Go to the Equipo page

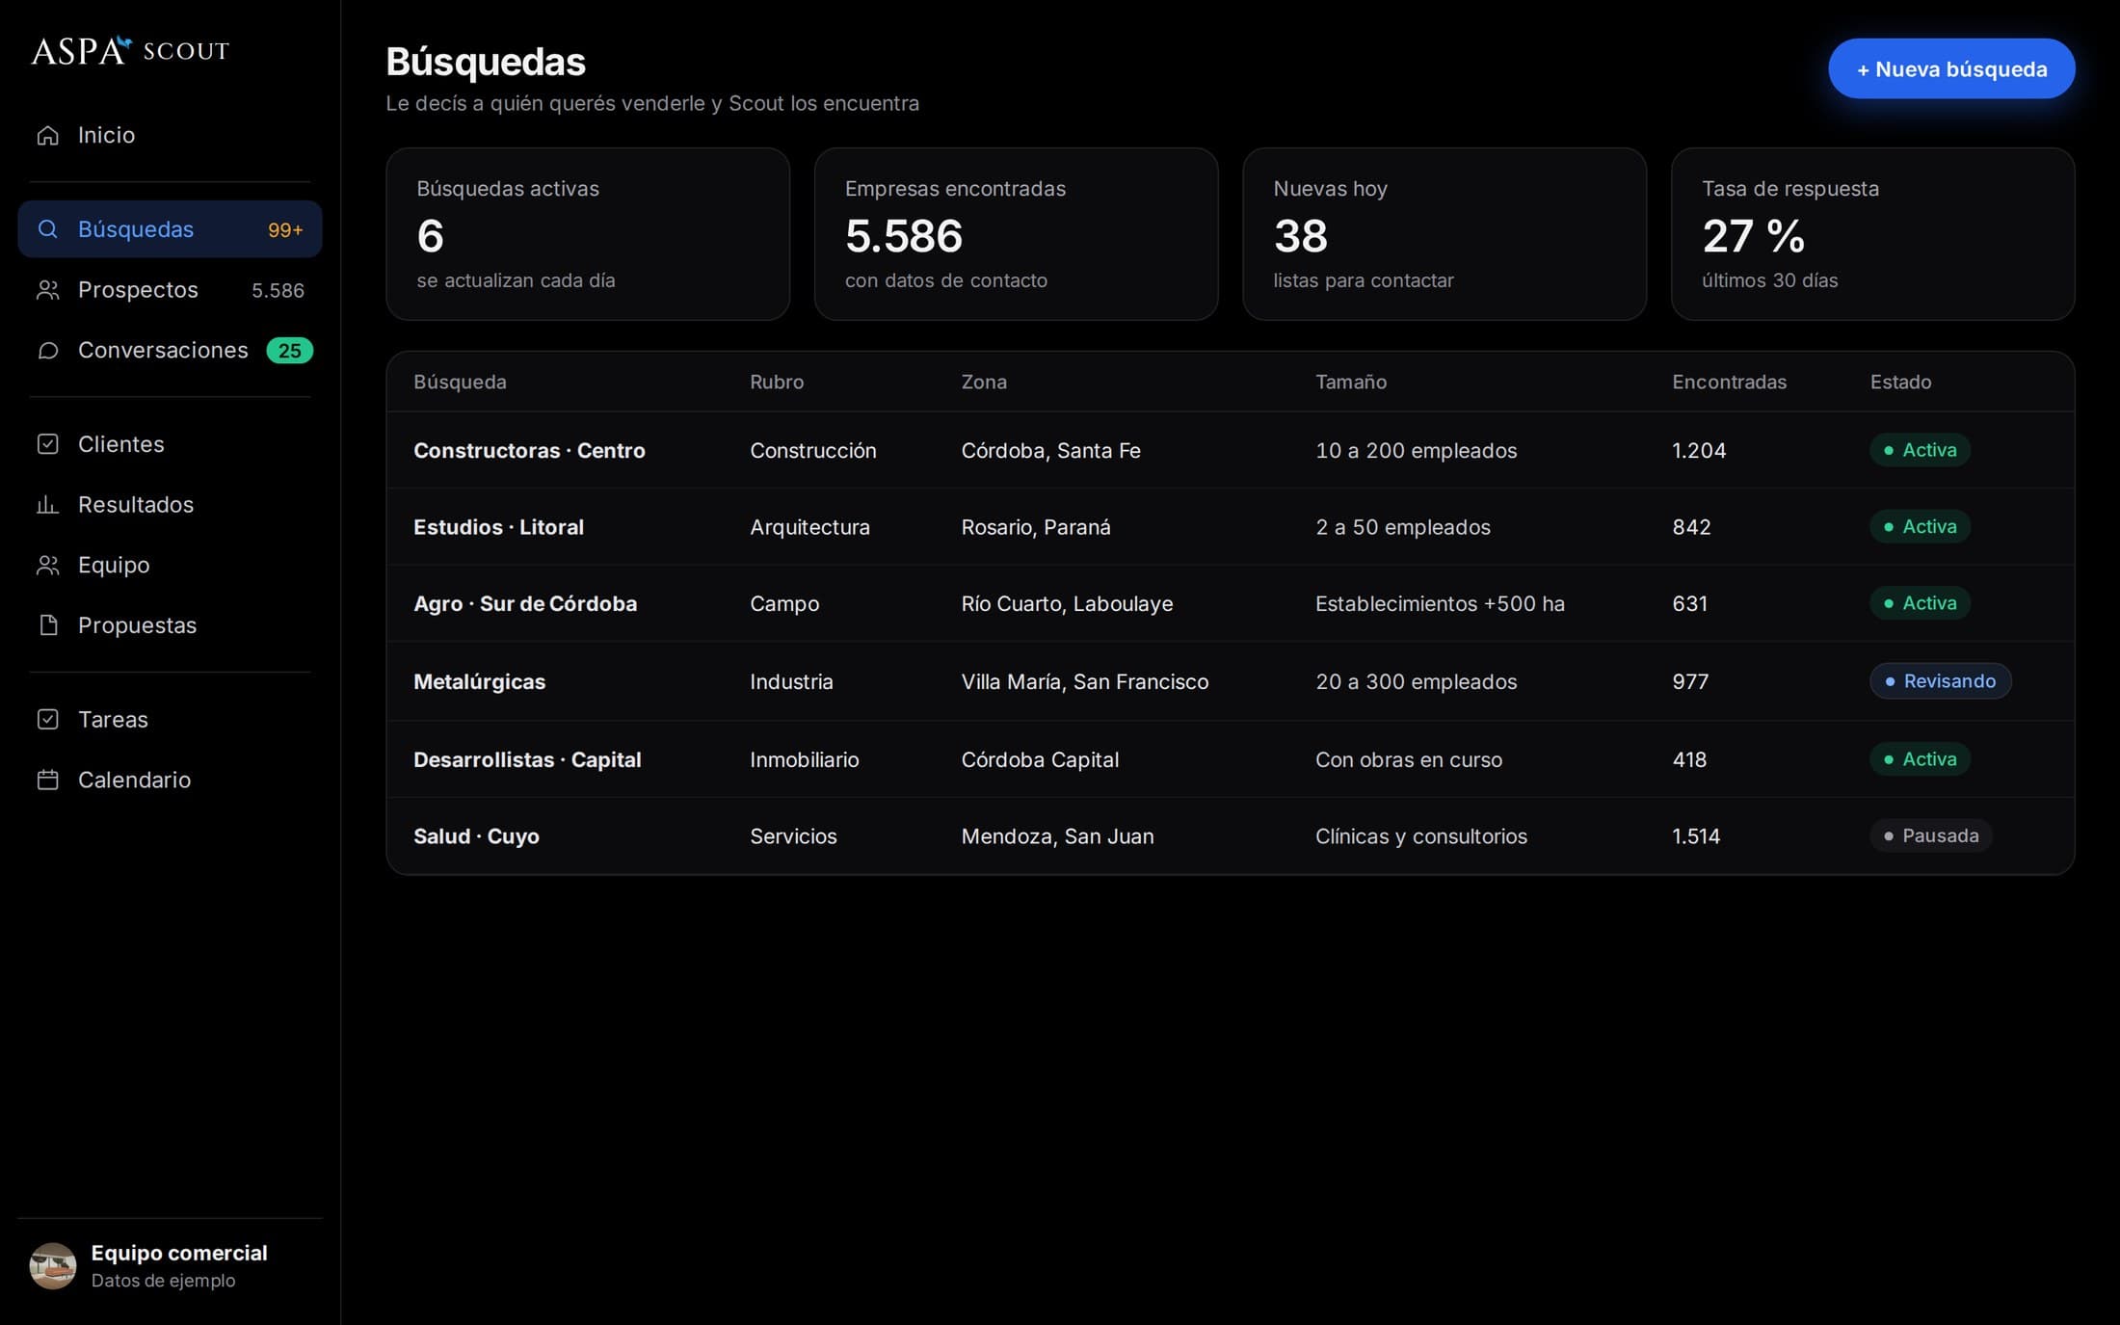170,566
